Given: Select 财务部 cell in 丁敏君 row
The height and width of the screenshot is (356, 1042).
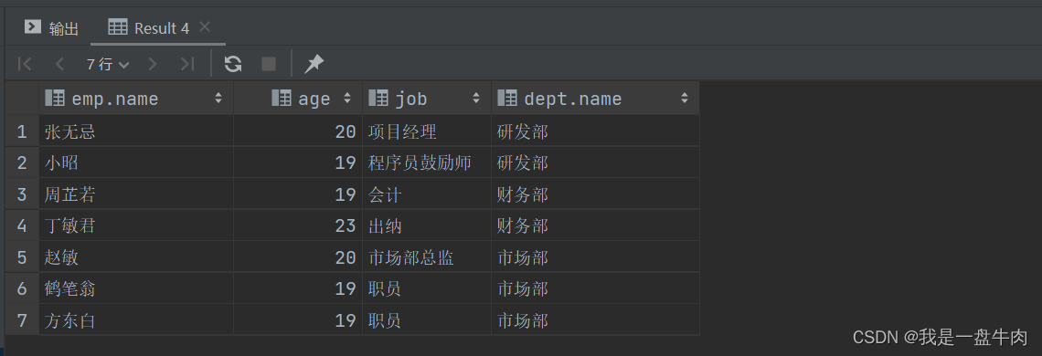Looking at the screenshot, I should 595,225.
